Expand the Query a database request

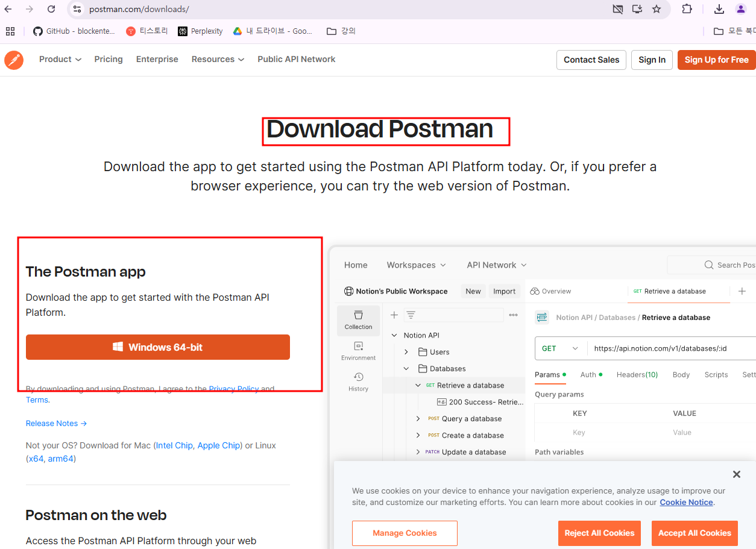[x=418, y=419]
